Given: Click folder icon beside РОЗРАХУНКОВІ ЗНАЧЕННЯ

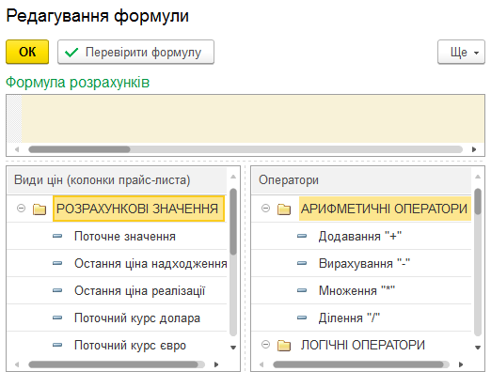Looking at the screenshot, I should click(x=40, y=209).
